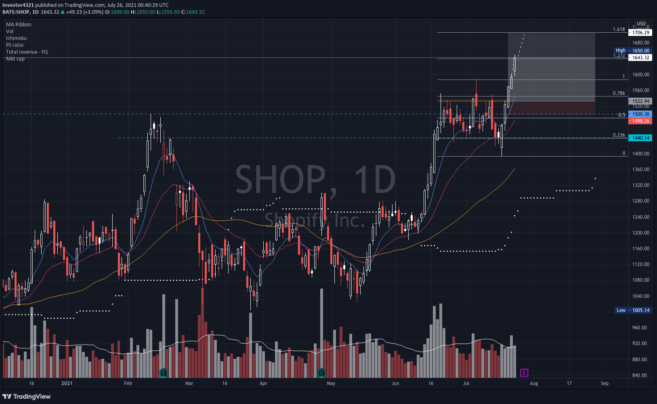Click the 1200.00 axis price tick
This screenshot has height=404, width=657.
(x=641, y=233)
